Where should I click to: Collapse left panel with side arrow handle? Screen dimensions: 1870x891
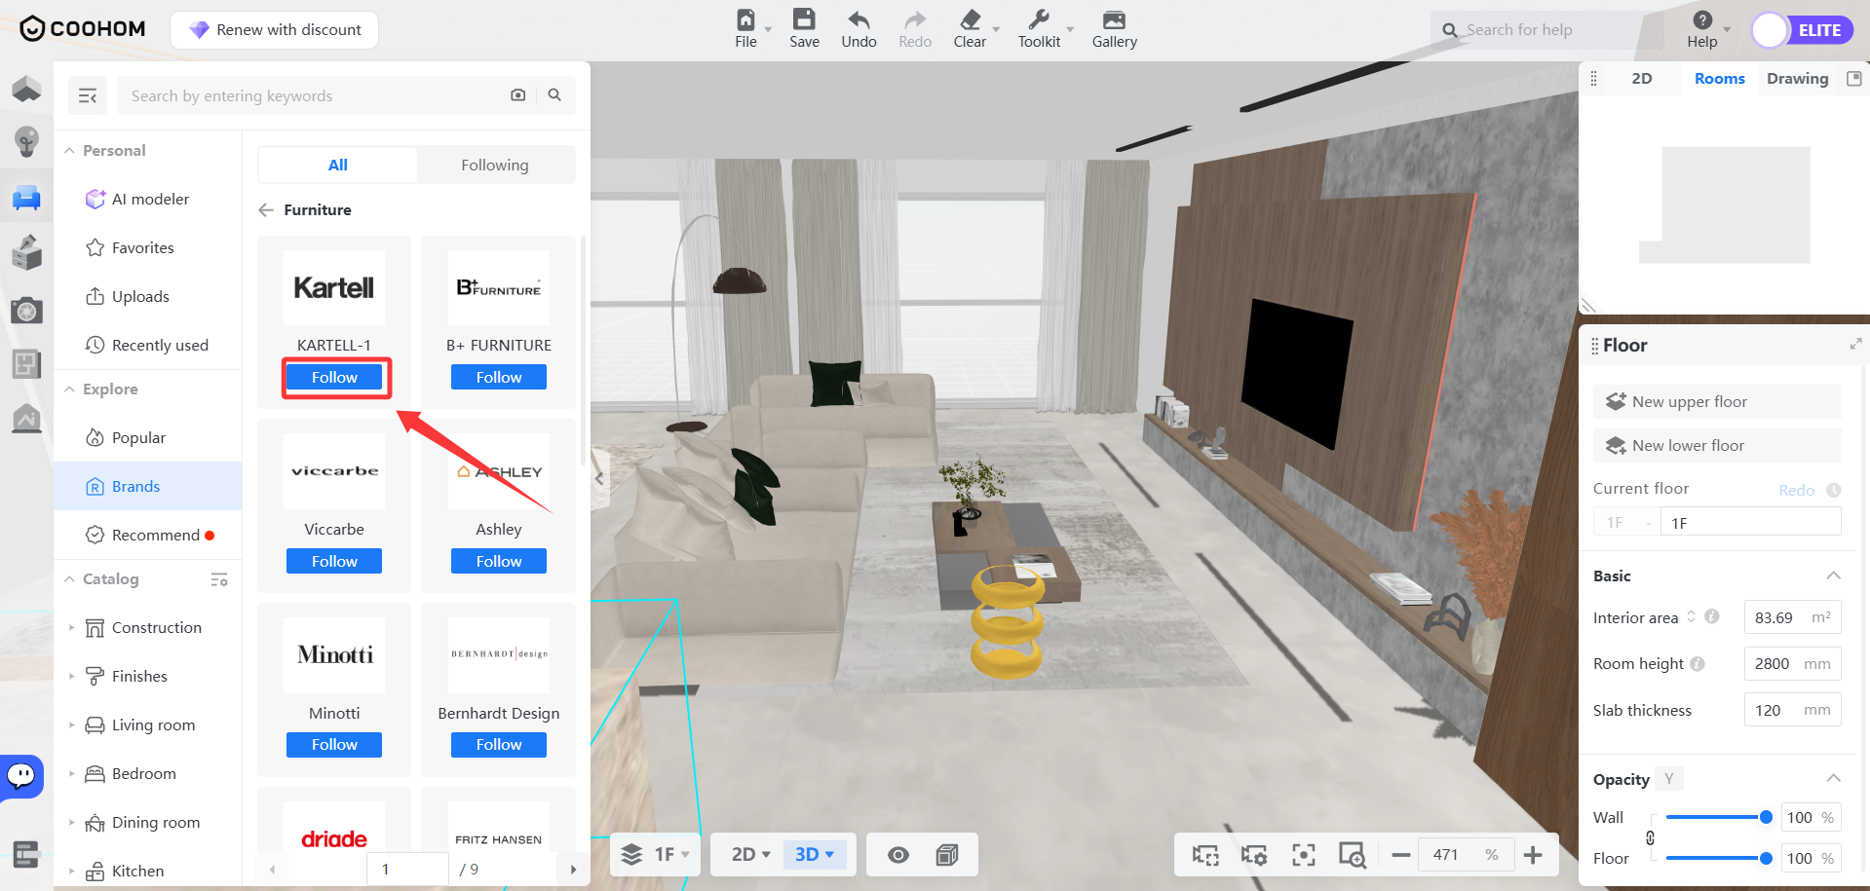click(599, 478)
